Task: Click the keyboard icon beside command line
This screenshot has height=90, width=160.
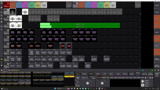Action: [x=9, y=70]
